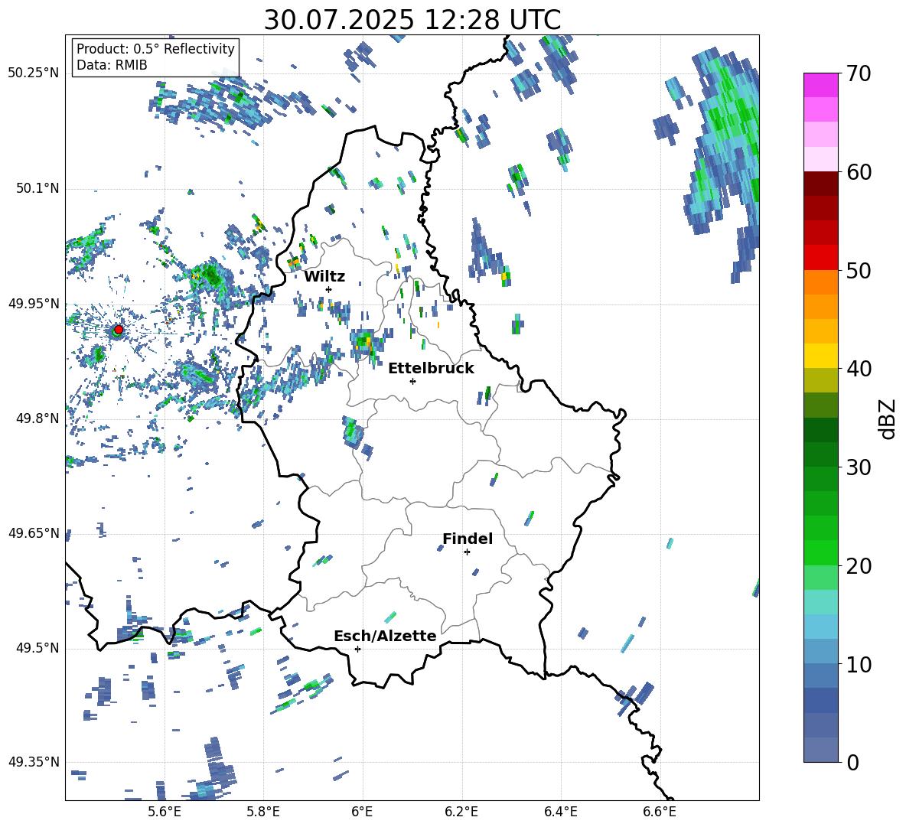Click the cross marker under Wiltz

329,289
